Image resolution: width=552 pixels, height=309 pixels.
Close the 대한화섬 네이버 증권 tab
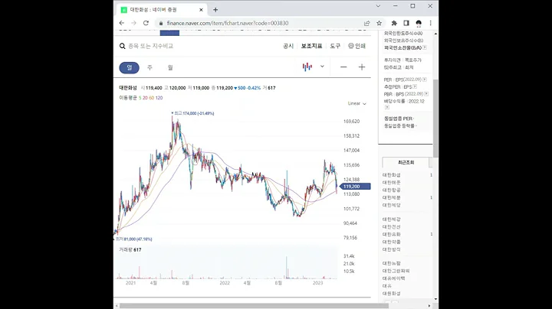[x=201, y=10]
